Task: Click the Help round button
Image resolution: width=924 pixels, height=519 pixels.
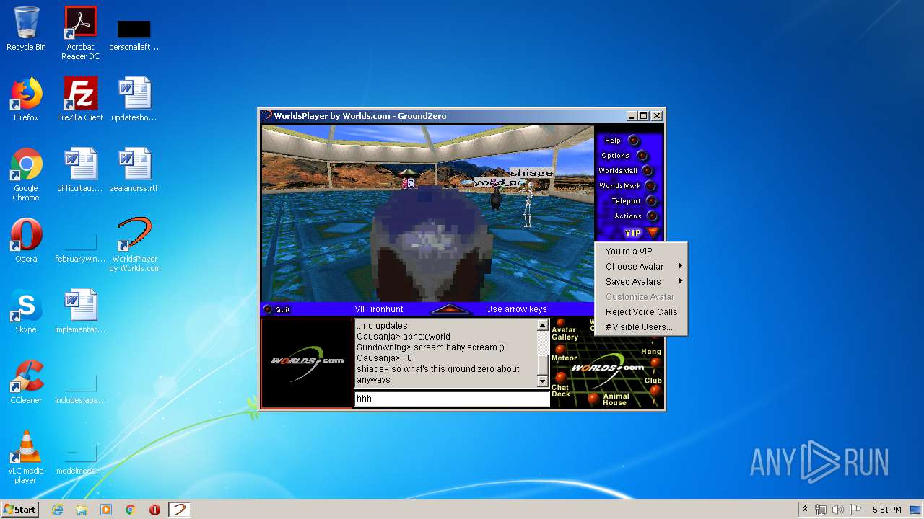Action: [633, 141]
